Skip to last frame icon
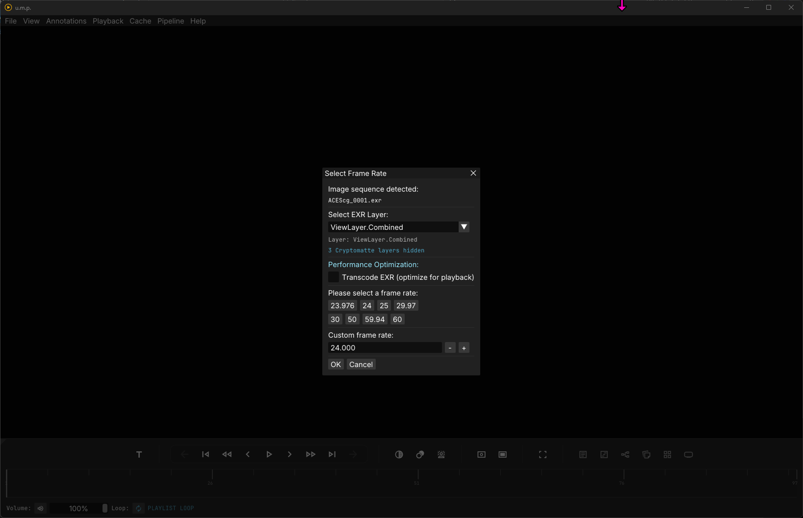The image size is (803, 518). point(332,454)
